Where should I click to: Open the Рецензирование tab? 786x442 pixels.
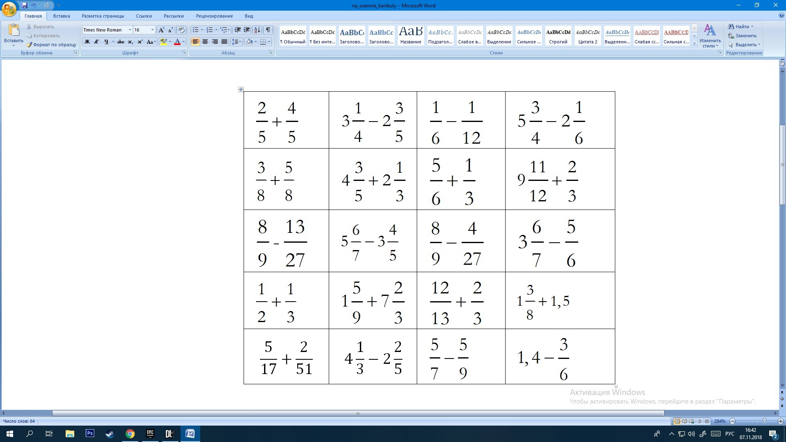point(214,16)
